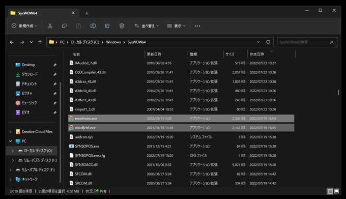Collapse the PC tree node
The height and width of the screenshot is (199, 346).
click(10, 141)
